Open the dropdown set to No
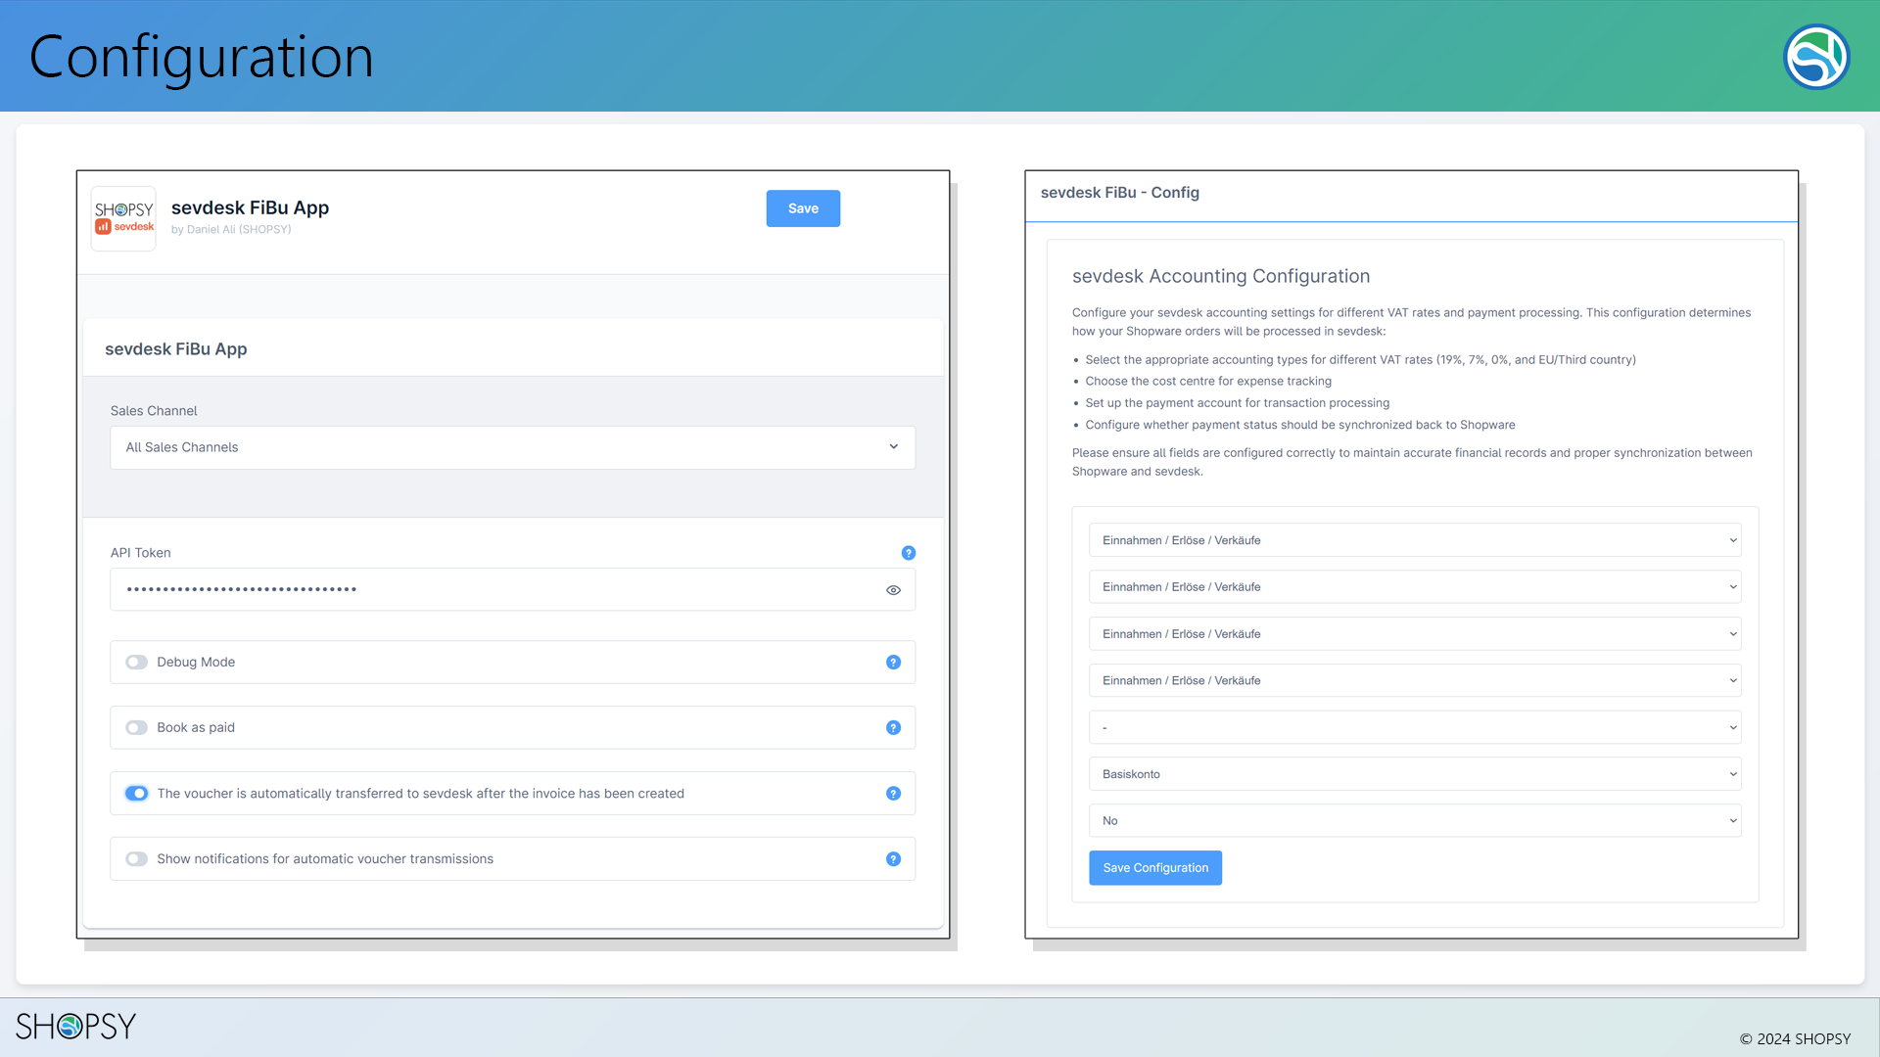The height and width of the screenshot is (1057, 1880). tap(1415, 821)
